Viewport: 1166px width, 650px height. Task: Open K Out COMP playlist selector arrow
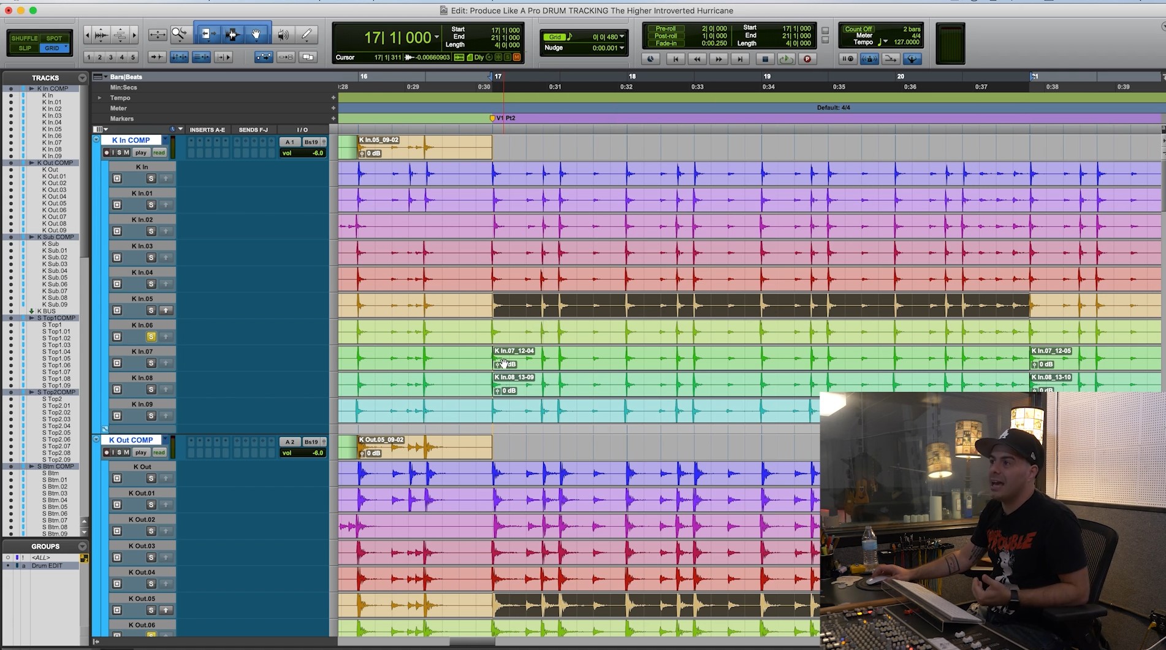point(165,440)
